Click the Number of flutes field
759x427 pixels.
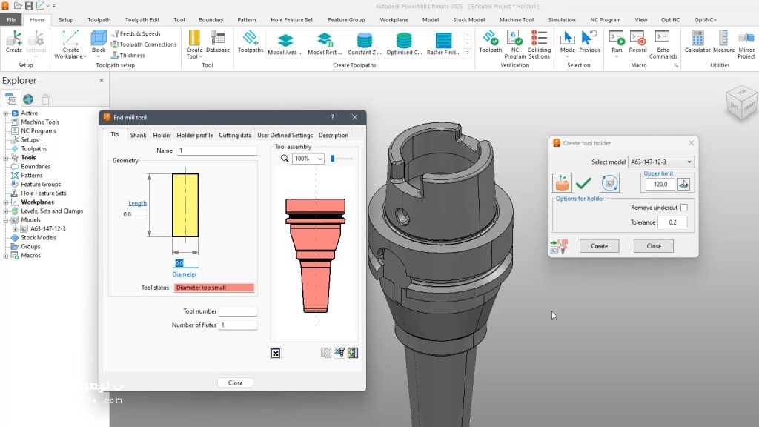[238, 325]
